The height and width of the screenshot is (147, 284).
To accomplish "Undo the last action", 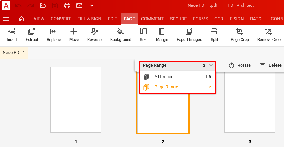I will coord(18,5).
